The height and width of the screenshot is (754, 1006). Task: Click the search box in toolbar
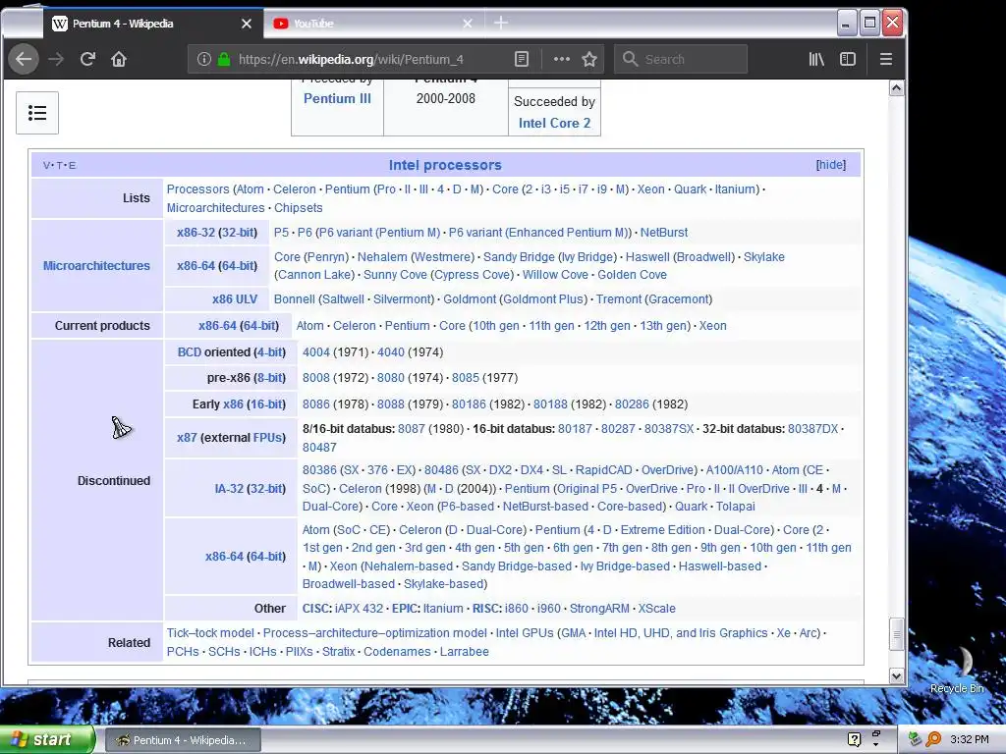tap(681, 60)
